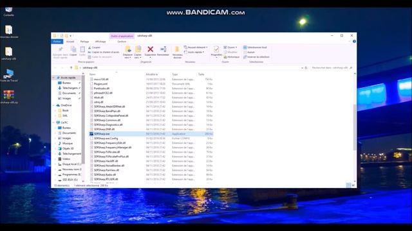Click Copier le chemin d'accès

point(104,52)
